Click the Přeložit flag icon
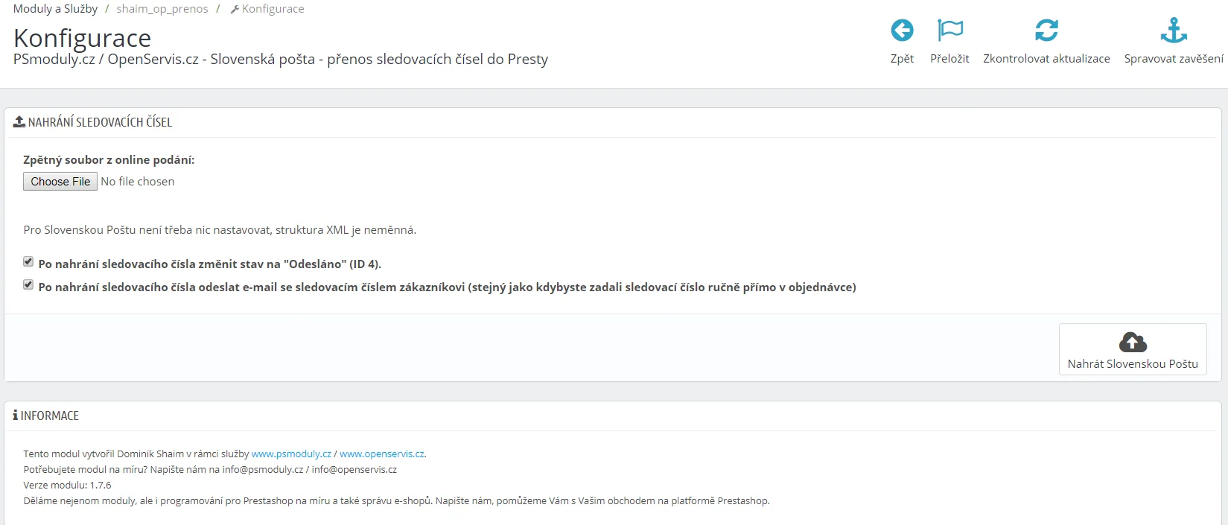 [949, 31]
